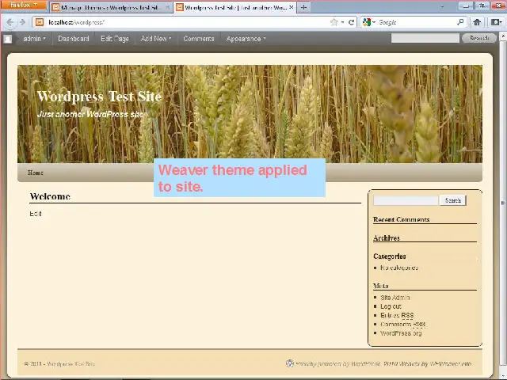Expand the Appearance menu
Image resolution: width=507 pixels, height=380 pixels.
coord(246,39)
